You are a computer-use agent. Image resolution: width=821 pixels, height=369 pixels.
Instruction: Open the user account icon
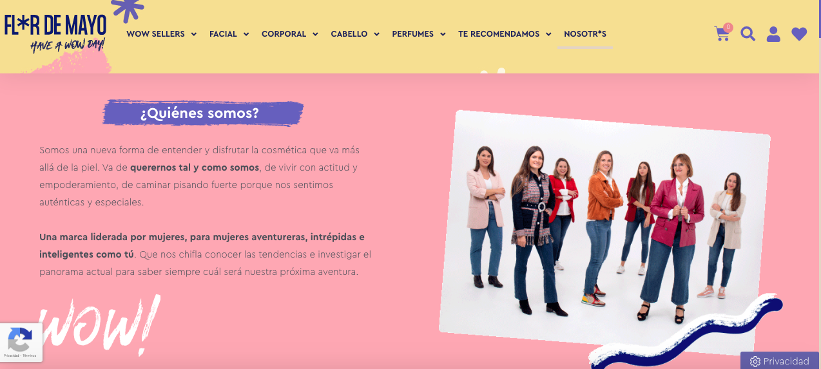[x=773, y=34]
